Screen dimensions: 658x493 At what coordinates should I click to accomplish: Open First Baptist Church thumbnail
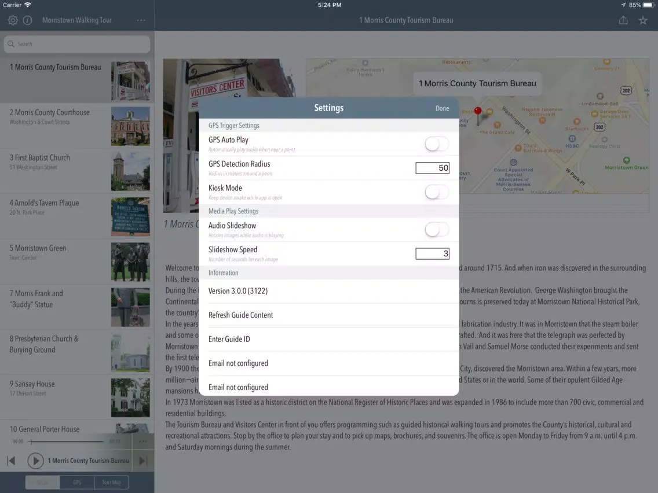(130, 171)
